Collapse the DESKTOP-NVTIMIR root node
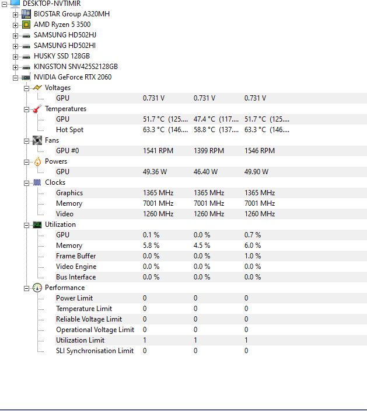The height and width of the screenshot is (411, 367). pos(4,4)
